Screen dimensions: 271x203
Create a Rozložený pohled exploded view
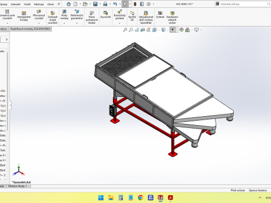coord(120,15)
